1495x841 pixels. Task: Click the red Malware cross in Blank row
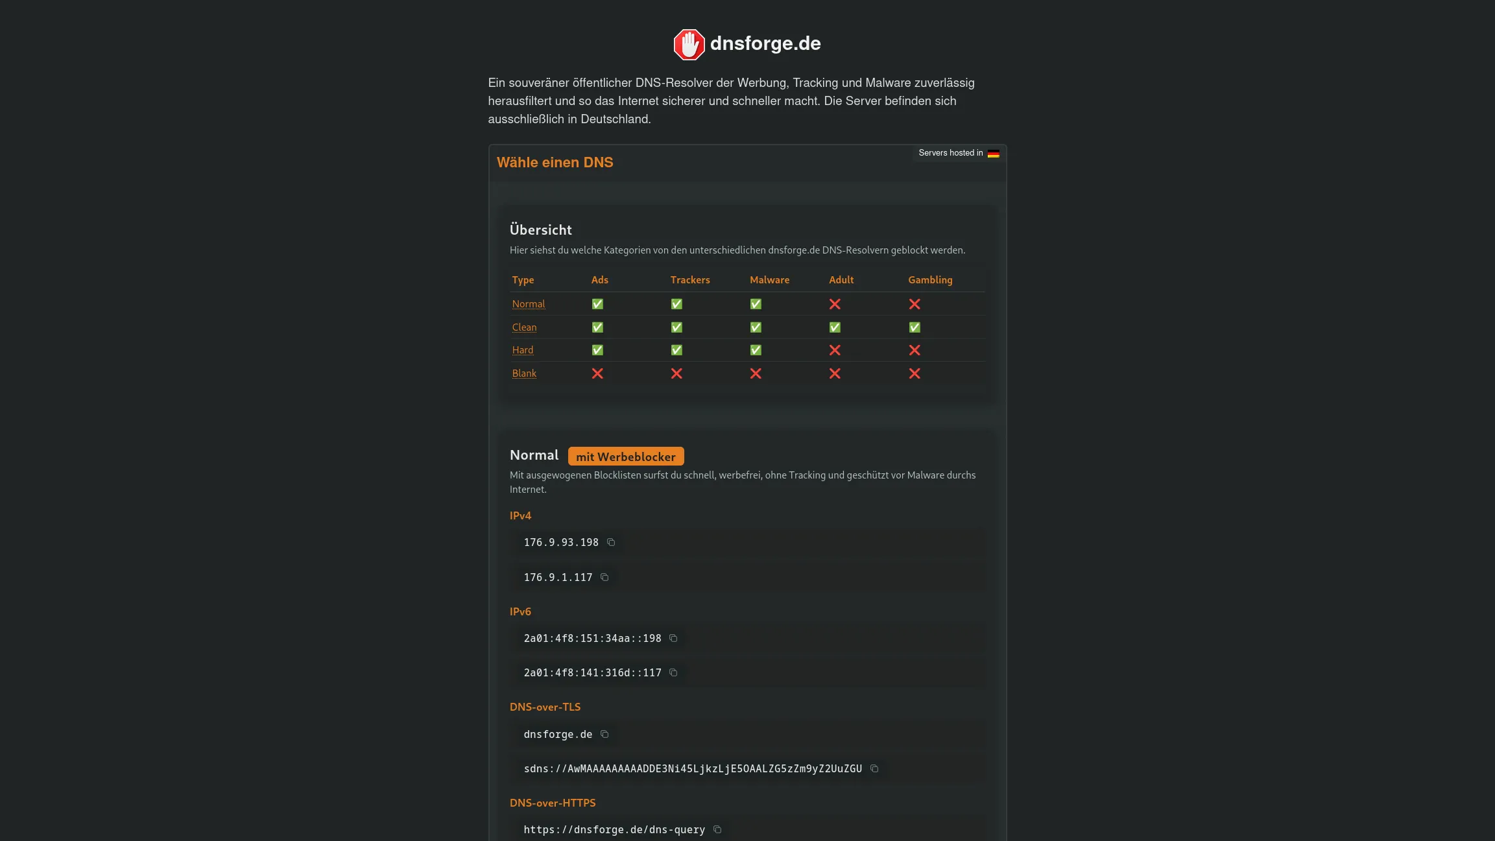click(x=755, y=373)
